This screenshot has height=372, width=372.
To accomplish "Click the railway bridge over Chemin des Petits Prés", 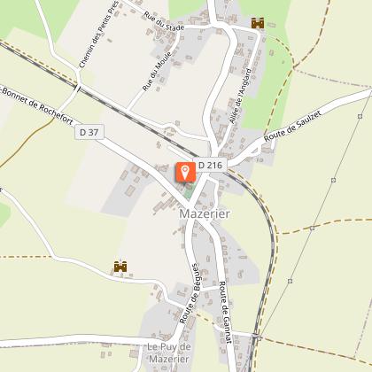I will pyautogui.click(x=77, y=88).
